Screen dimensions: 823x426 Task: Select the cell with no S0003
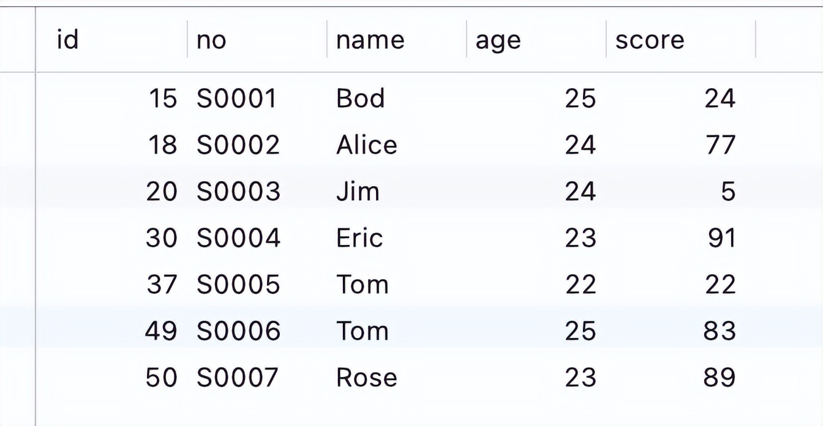[238, 192]
